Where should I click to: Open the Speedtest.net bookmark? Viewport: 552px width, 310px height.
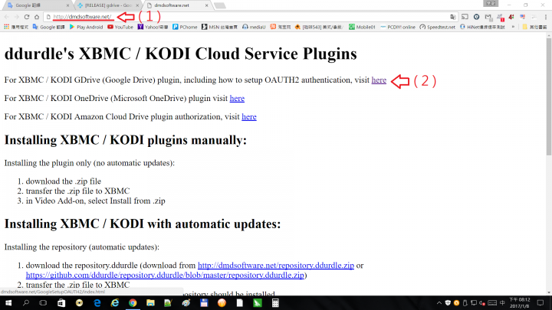(438, 27)
